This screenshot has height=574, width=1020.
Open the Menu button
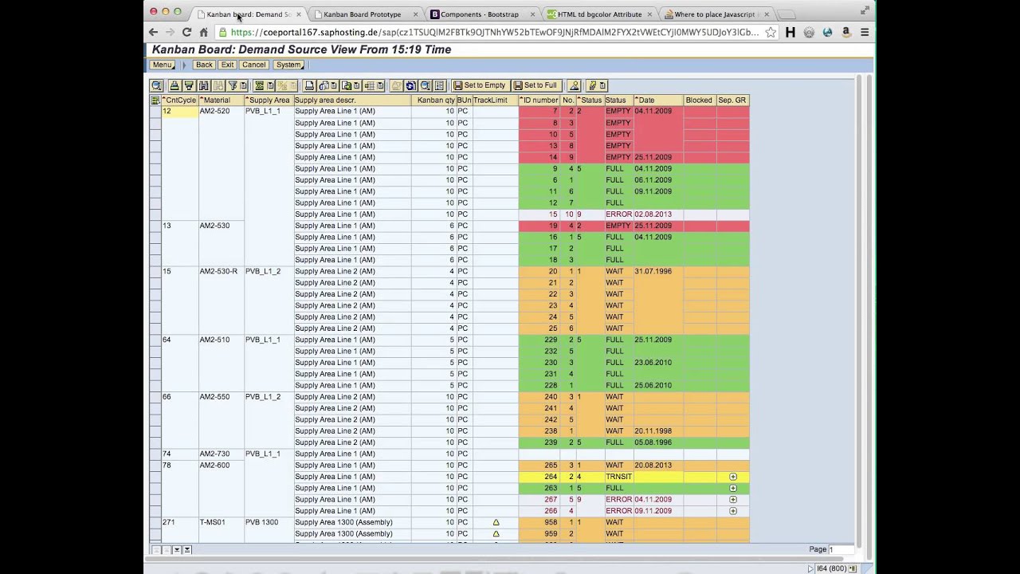163,65
